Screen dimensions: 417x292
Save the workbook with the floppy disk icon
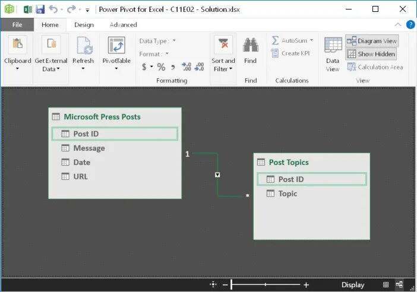tap(40, 9)
